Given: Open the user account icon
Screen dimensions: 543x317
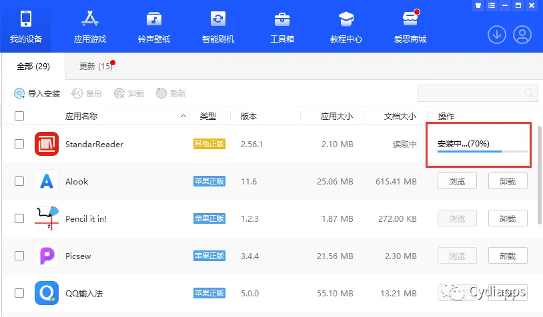Looking at the screenshot, I should 522,35.
